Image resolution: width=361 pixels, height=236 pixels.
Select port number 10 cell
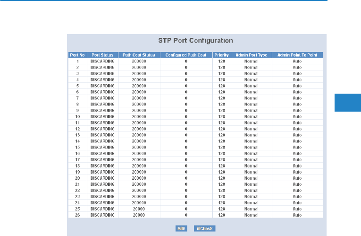point(77,116)
